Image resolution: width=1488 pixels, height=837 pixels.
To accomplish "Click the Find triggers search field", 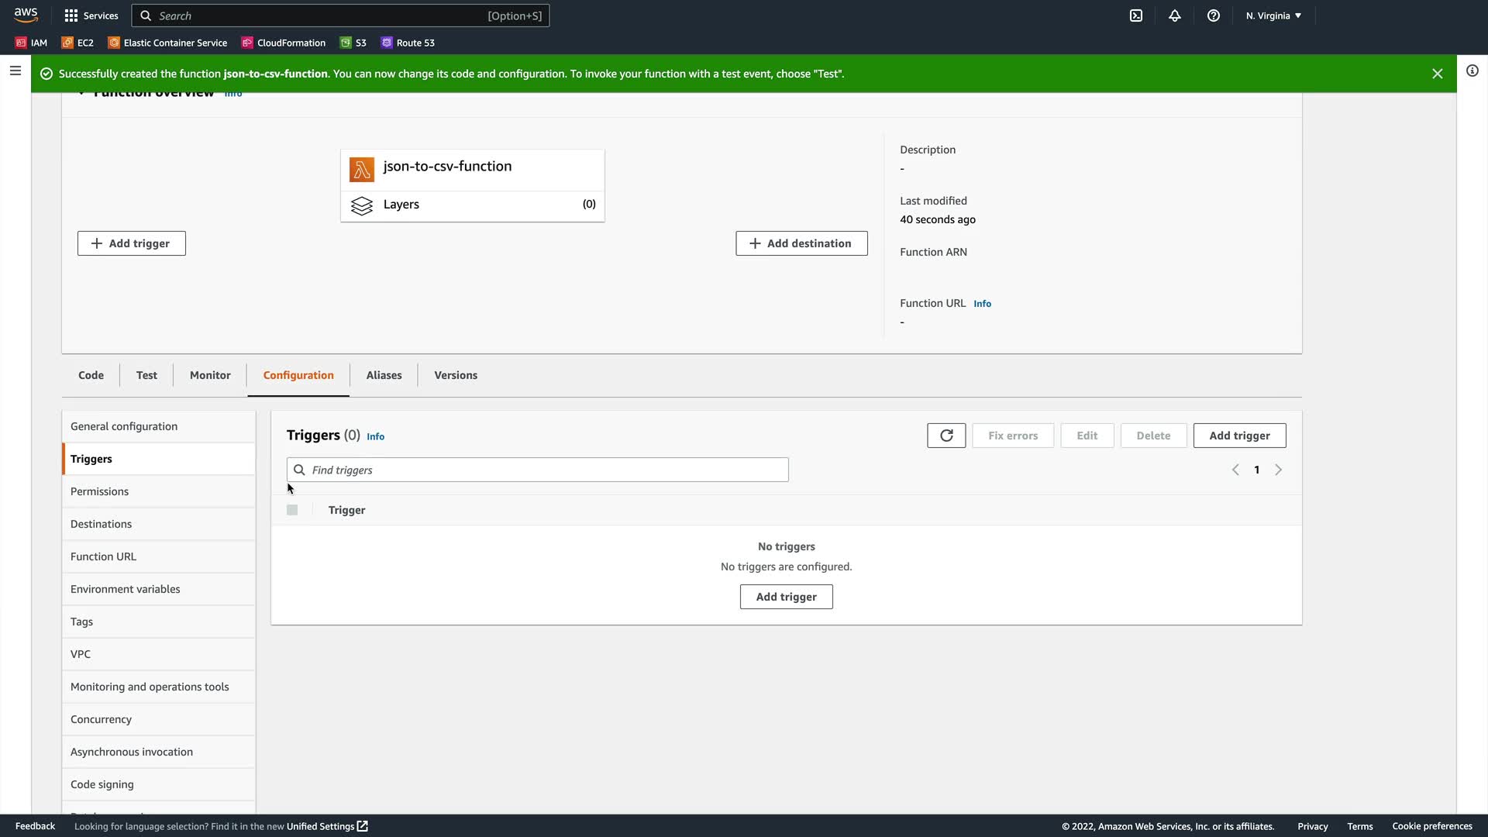I will 538,470.
